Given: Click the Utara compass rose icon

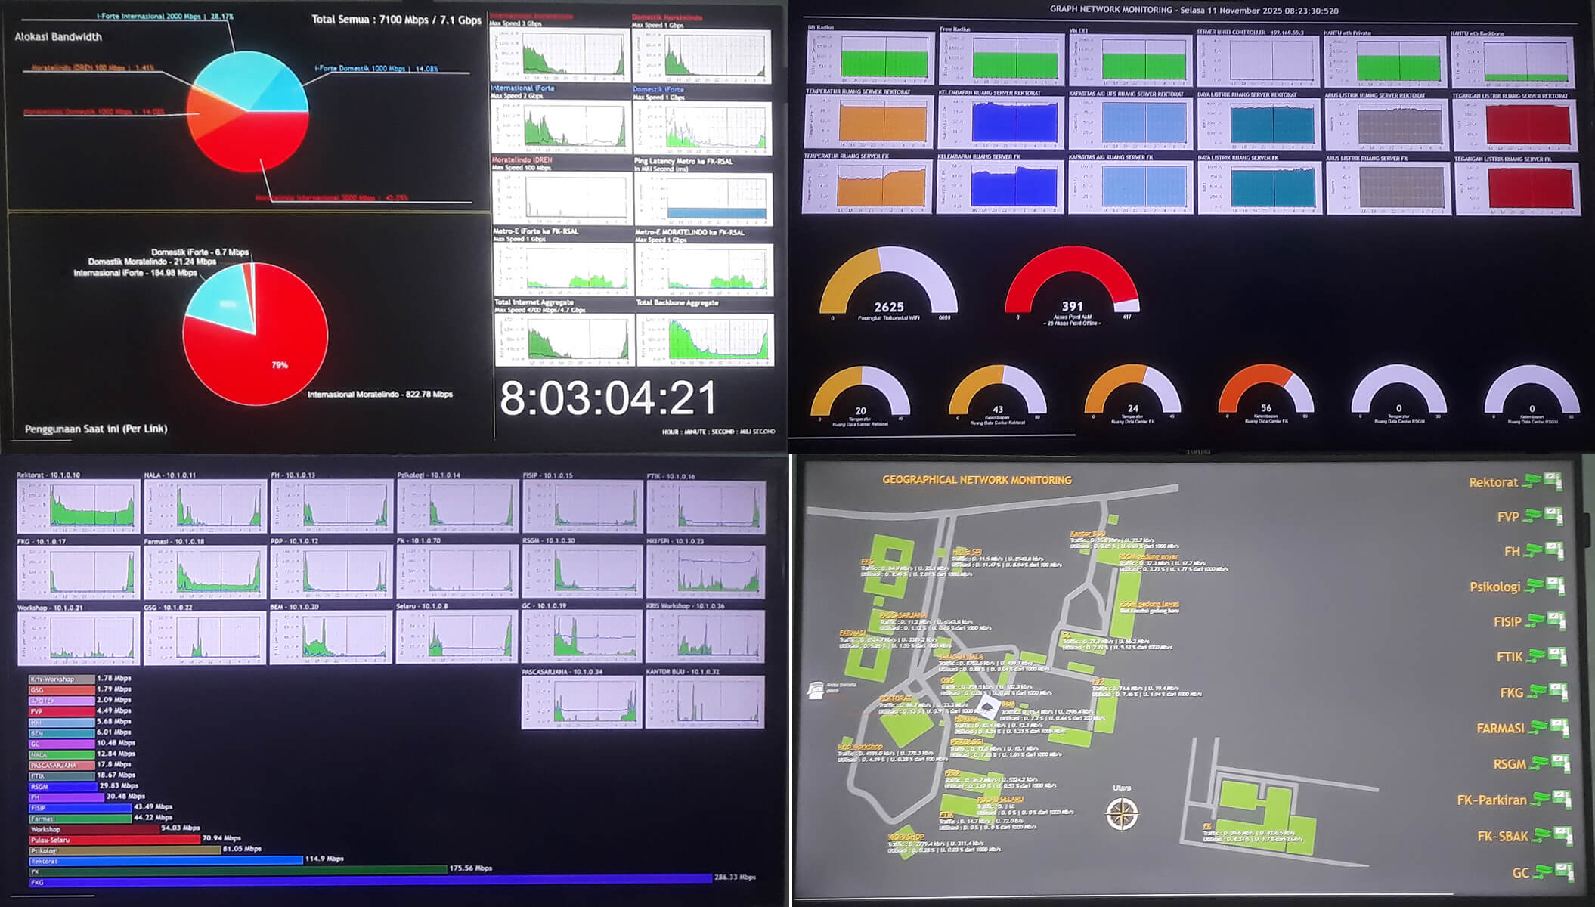Looking at the screenshot, I should point(1122,814).
